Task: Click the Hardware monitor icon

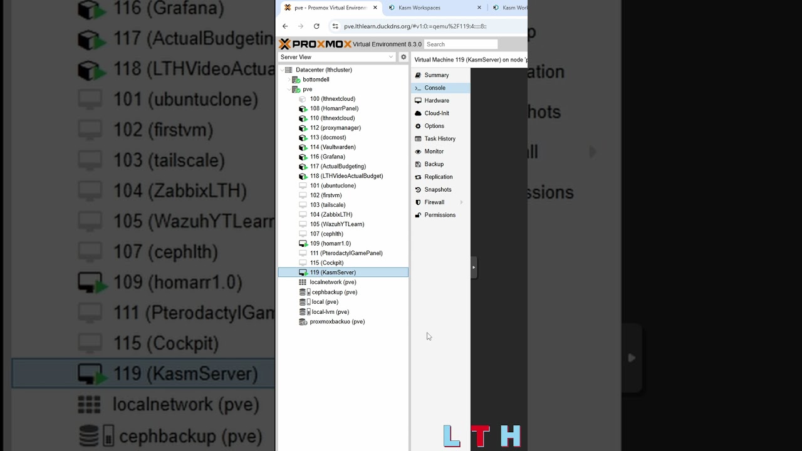Action: [418, 100]
